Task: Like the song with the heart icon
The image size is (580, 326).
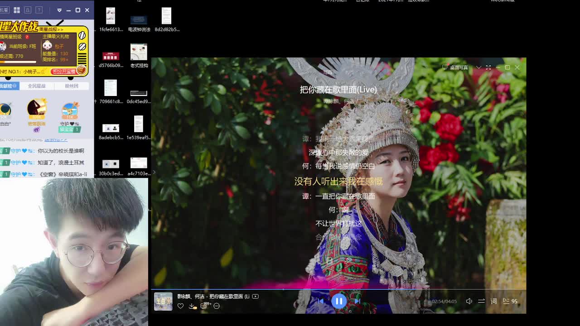Action: click(x=180, y=306)
